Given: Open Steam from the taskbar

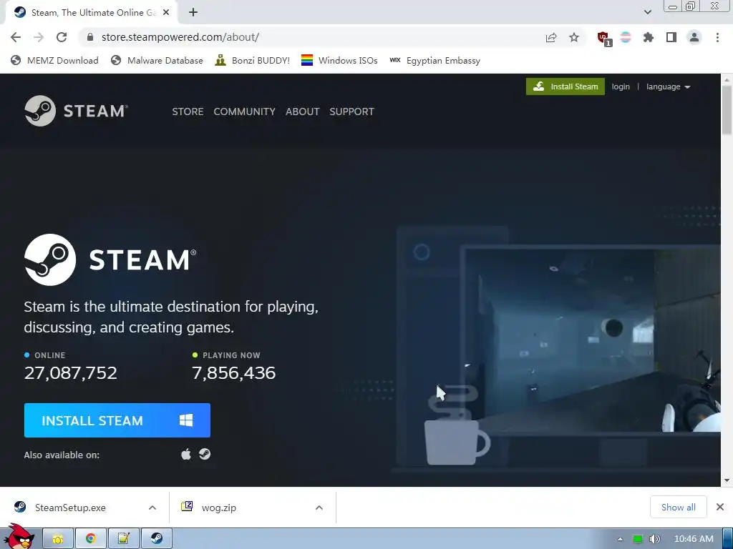Looking at the screenshot, I should [x=157, y=539].
